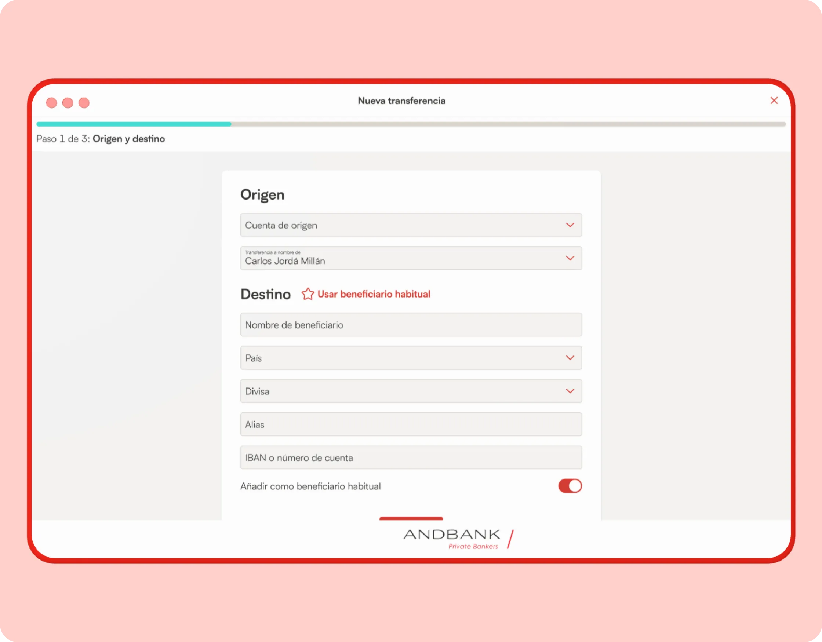The height and width of the screenshot is (642, 822).
Task: Click into the Alias field
Action: click(411, 424)
